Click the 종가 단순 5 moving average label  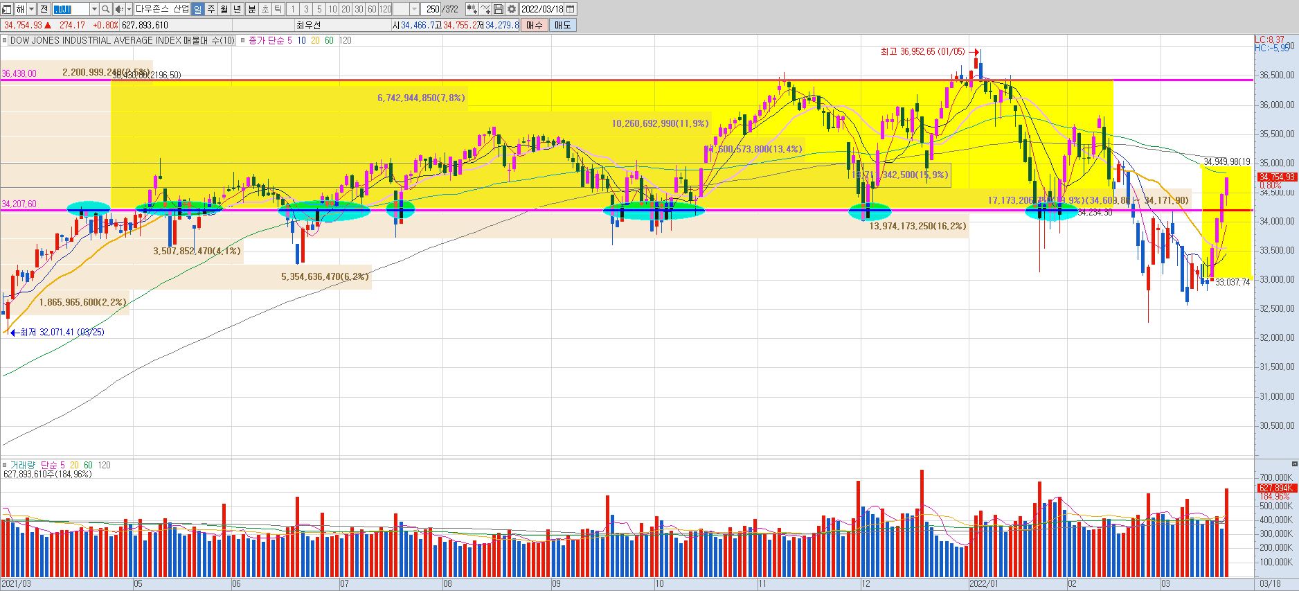click(270, 40)
